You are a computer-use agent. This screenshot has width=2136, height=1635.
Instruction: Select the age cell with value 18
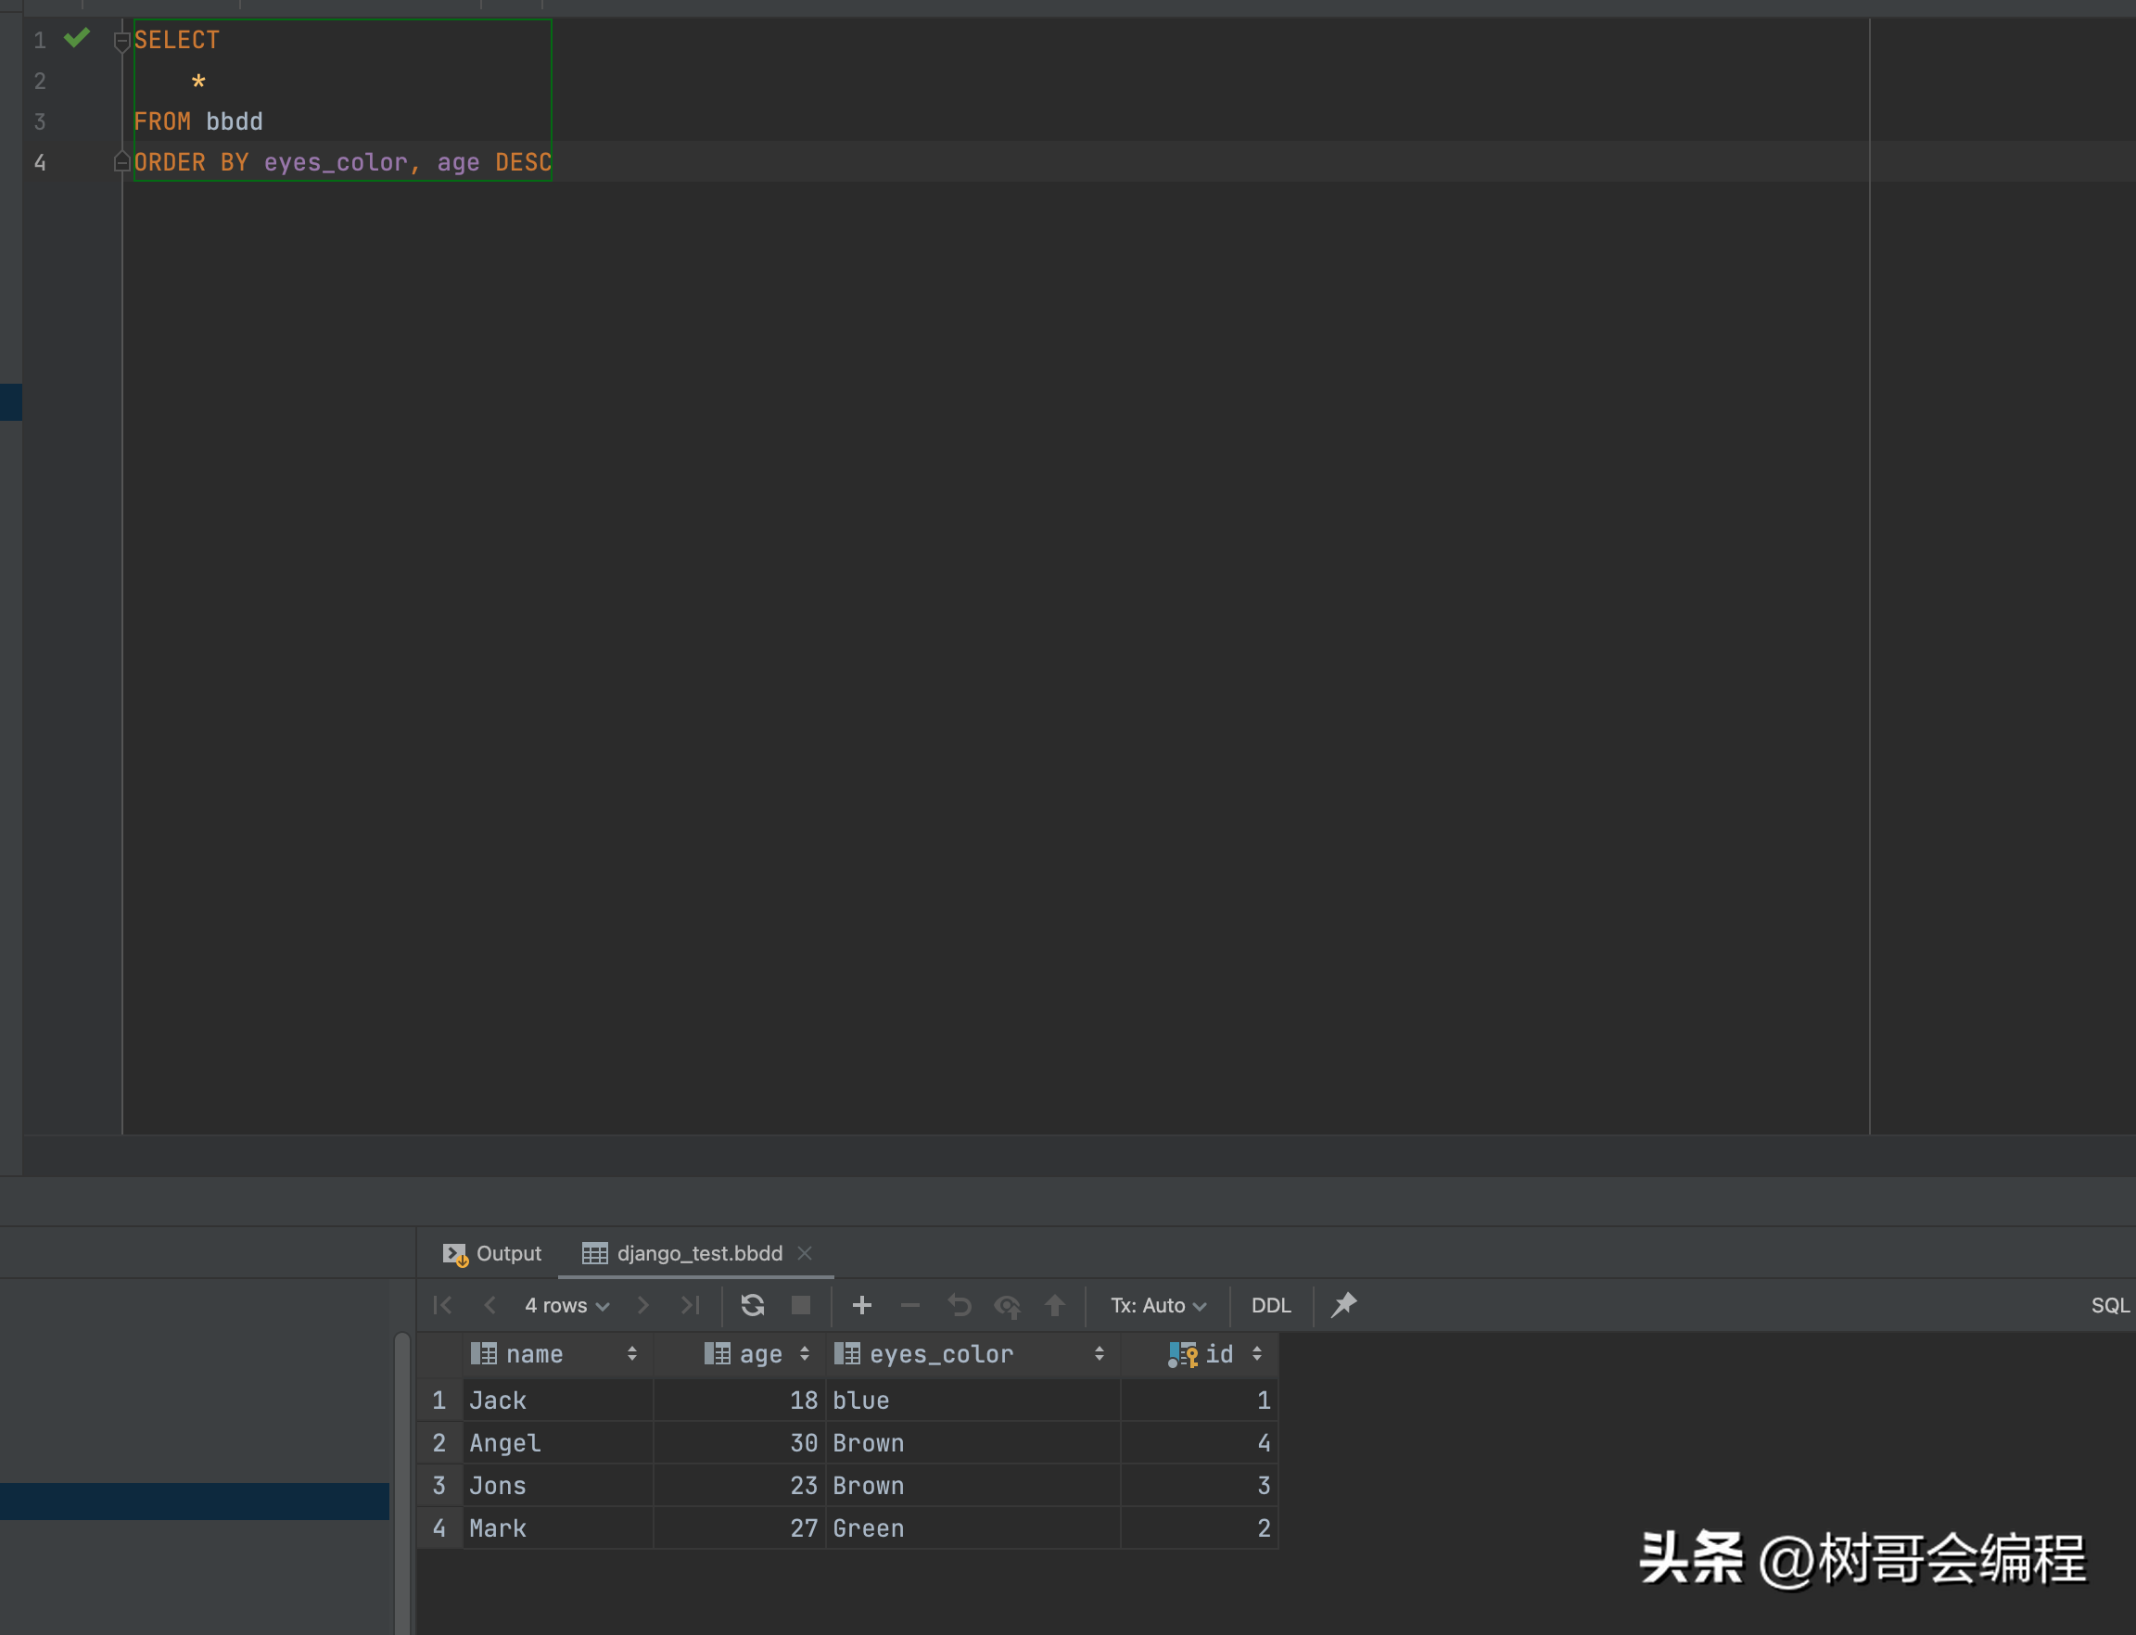pos(740,1401)
